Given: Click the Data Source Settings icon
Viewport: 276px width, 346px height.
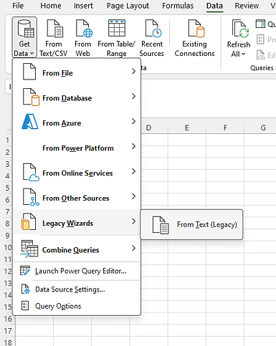Looking at the screenshot, I should point(25,289).
